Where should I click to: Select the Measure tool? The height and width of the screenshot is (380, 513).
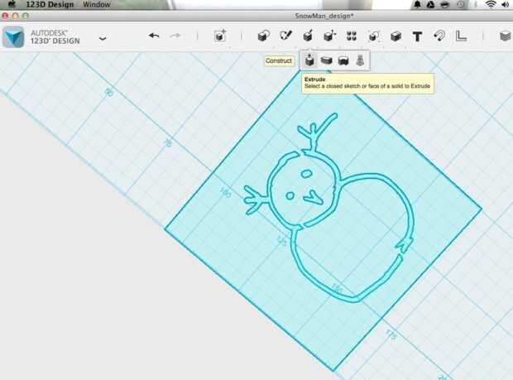(x=461, y=36)
